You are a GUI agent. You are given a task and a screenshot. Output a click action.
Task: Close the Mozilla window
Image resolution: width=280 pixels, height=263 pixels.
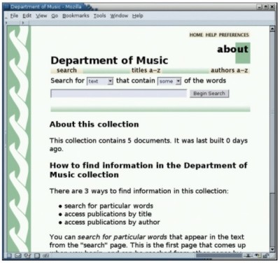pyautogui.click(x=272, y=7)
